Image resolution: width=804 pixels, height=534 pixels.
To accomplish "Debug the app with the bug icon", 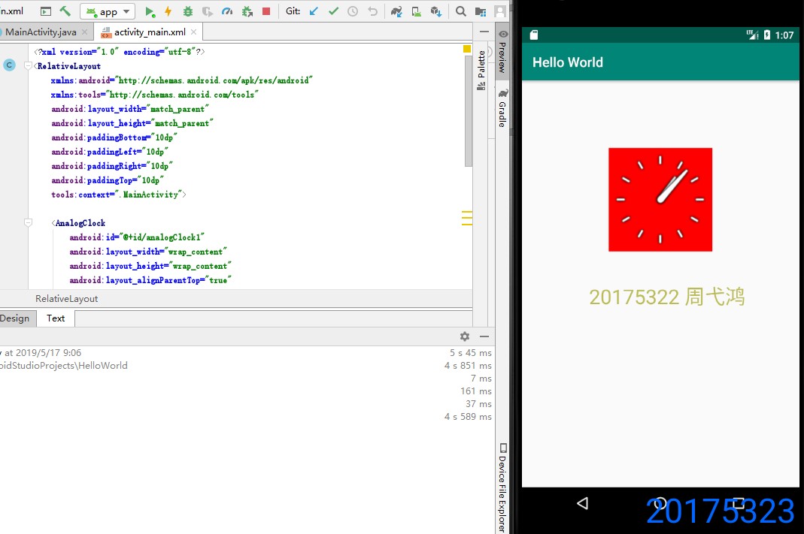I will point(188,11).
